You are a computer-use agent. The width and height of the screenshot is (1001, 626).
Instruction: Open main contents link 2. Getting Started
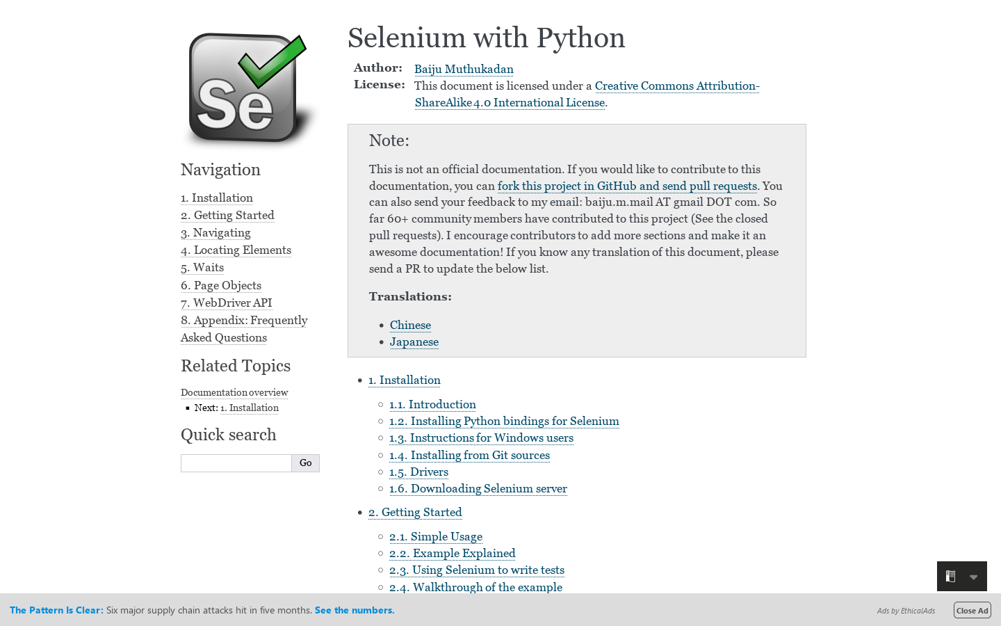(415, 512)
